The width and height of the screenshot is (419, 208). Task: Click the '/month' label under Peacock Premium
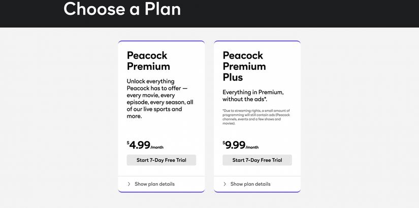tap(157, 147)
